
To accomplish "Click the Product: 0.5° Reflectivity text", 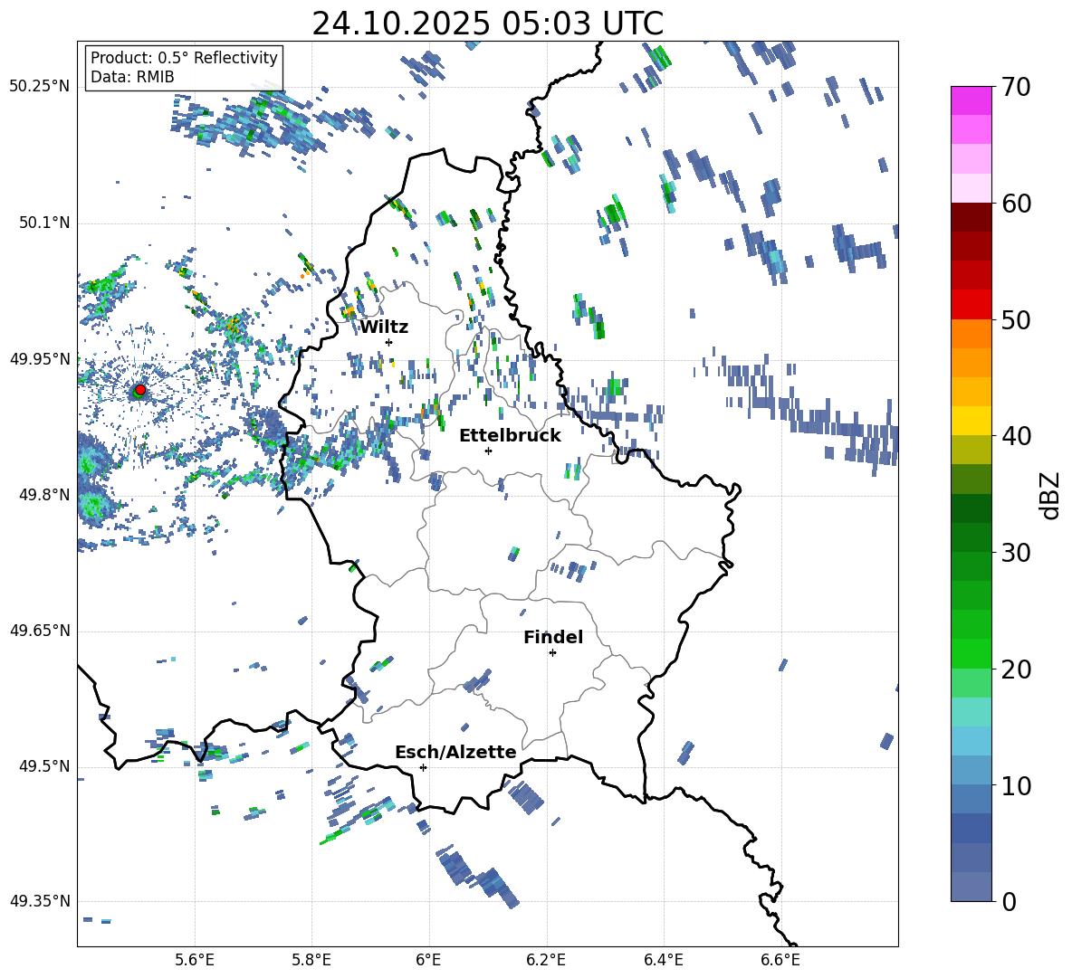I will tap(184, 57).
